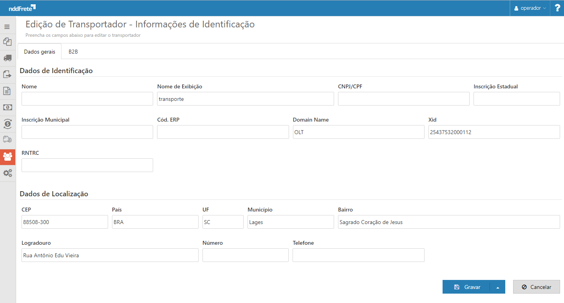Image resolution: width=564 pixels, height=303 pixels.
Task: Expand the operador user dropdown
Action: pos(530,8)
